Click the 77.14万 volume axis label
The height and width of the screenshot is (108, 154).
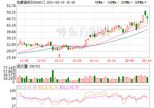point(9,68)
